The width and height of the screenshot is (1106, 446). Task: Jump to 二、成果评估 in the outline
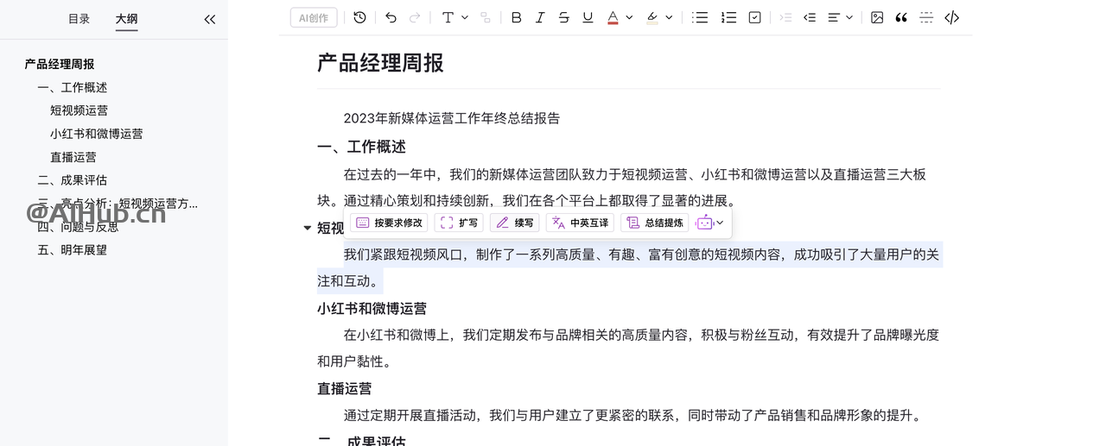[x=73, y=180]
